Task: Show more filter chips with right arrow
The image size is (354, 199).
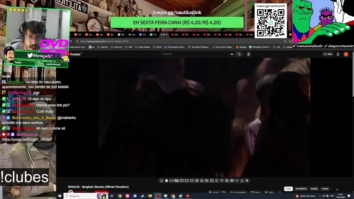Action: 337,189
